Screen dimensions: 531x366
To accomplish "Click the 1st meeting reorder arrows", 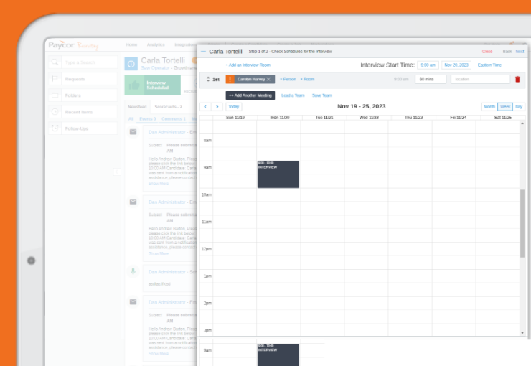I will 208,79.
